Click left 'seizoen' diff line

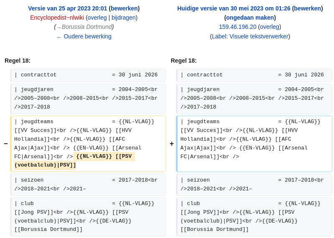88,185
